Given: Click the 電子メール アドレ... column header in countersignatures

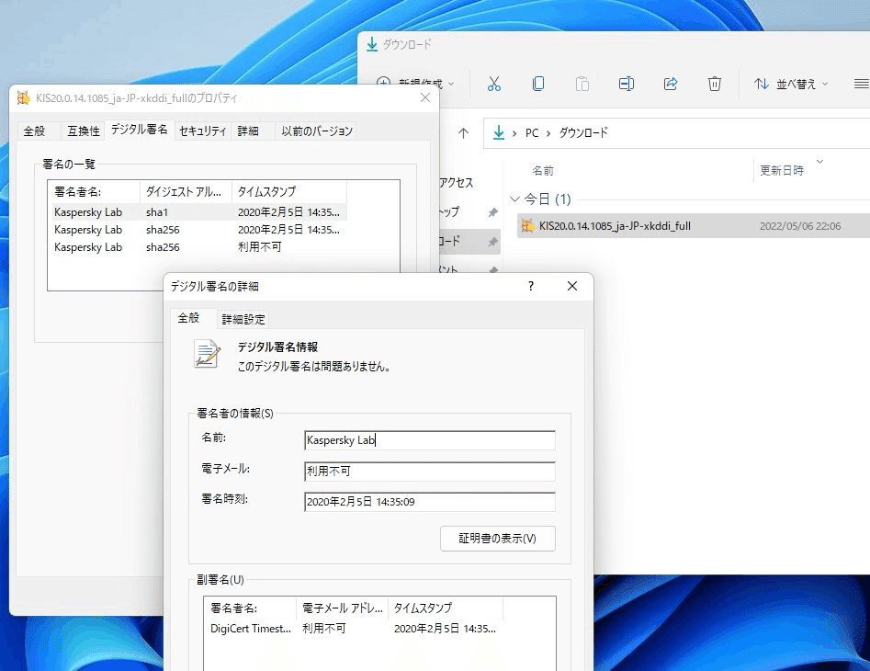Looking at the screenshot, I should pos(343,608).
